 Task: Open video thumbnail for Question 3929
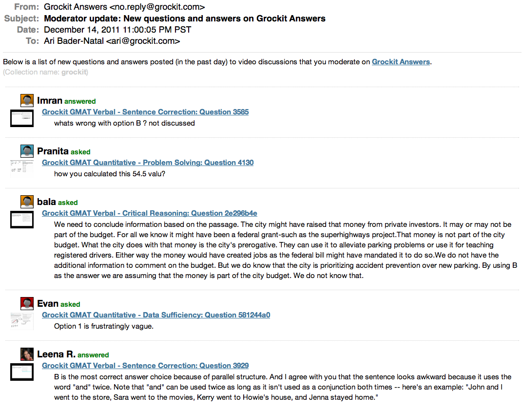point(22,372)
